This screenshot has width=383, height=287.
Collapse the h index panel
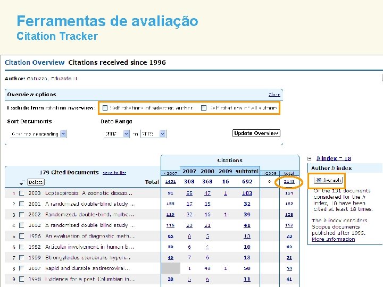[310, 158]
